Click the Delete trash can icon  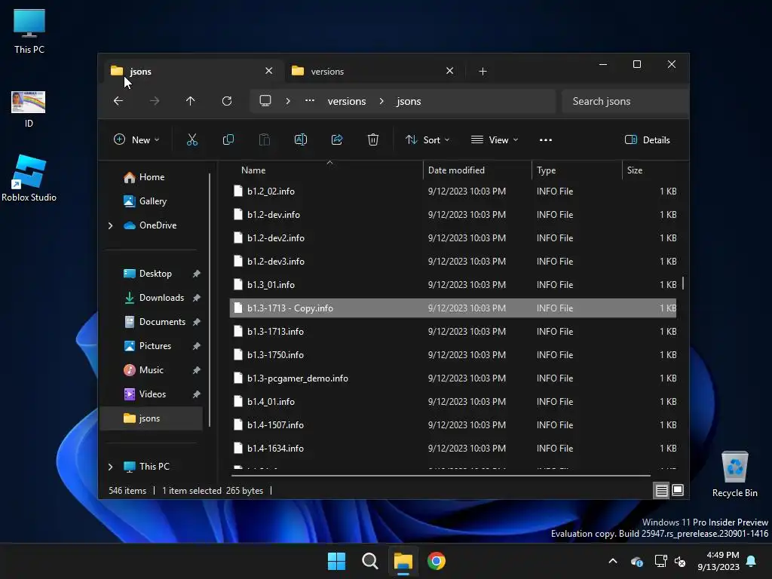click(x=373, y=139)
